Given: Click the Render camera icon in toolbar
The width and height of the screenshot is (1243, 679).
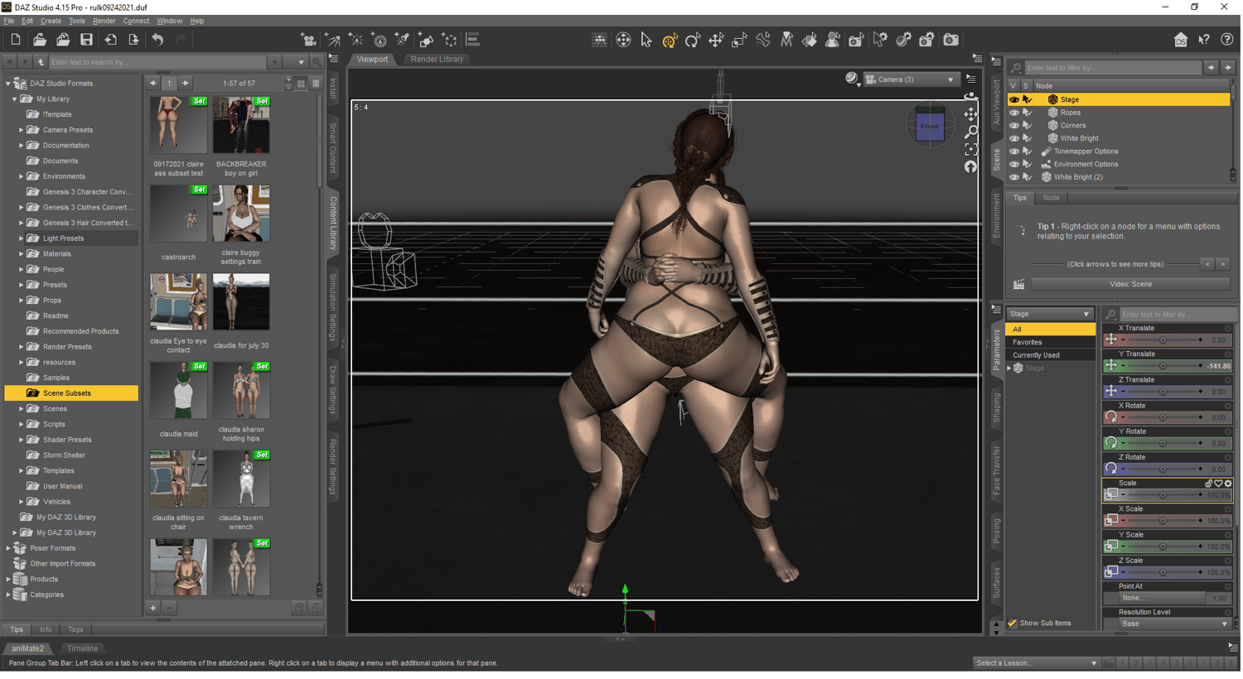Looking at the screenshot, I should [950, 40].
